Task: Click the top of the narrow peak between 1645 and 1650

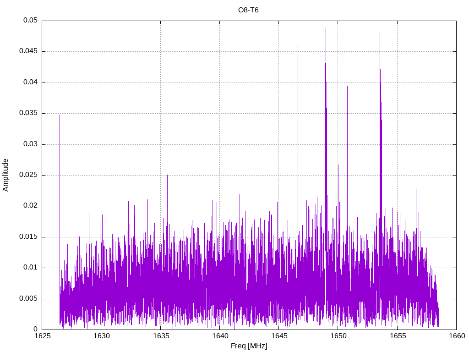Action: [298, 45]
